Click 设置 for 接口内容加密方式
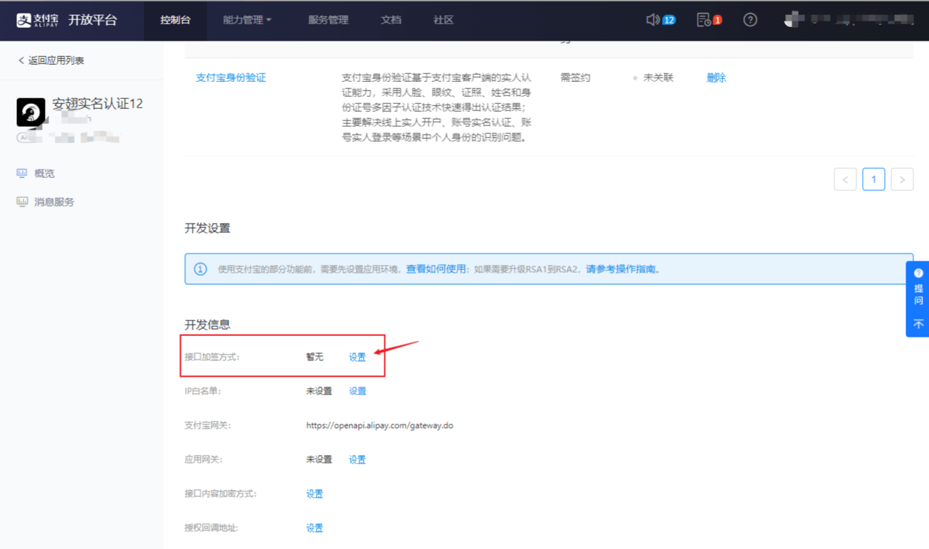The height and width of the screenshot is (549, 929). [315, 493]
